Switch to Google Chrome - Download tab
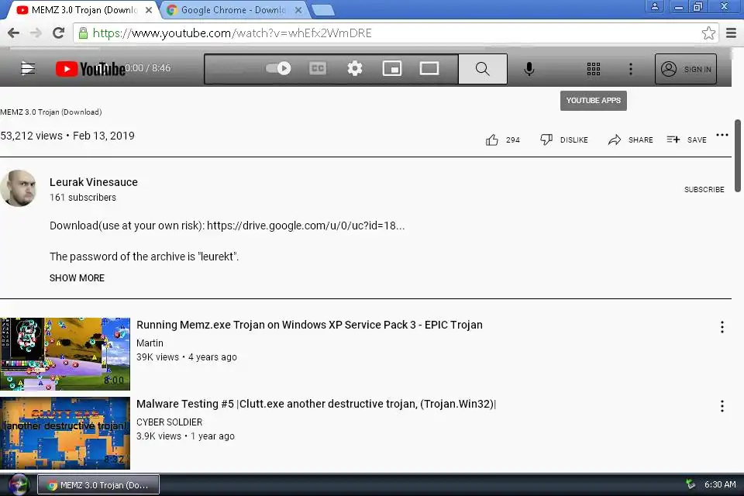This screenshot has width=744, height=496. click(233, 10)
